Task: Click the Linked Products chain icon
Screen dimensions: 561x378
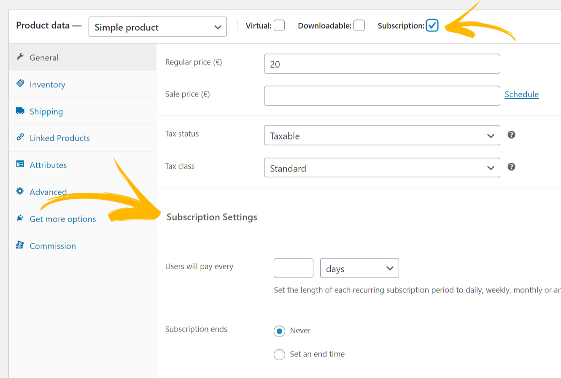Action: [x=20, y=137]
